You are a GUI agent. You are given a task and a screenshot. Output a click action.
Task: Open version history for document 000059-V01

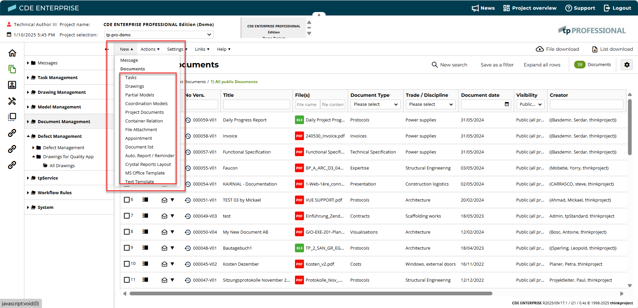(x=188, y=120)
